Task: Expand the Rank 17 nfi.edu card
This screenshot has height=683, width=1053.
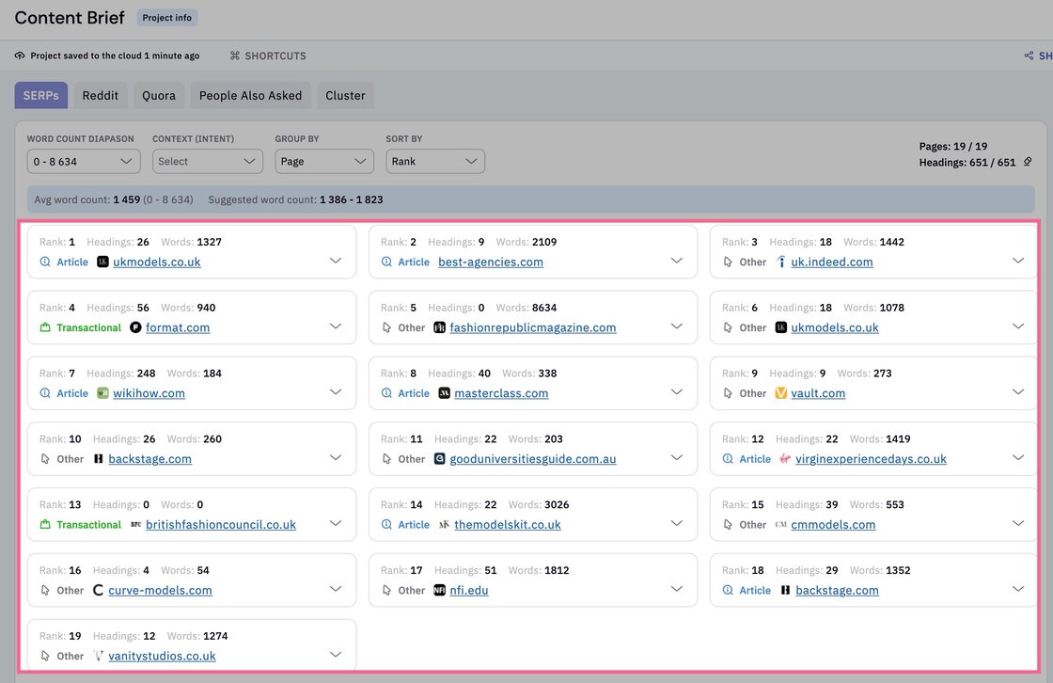Action: [x=677, y=589]
